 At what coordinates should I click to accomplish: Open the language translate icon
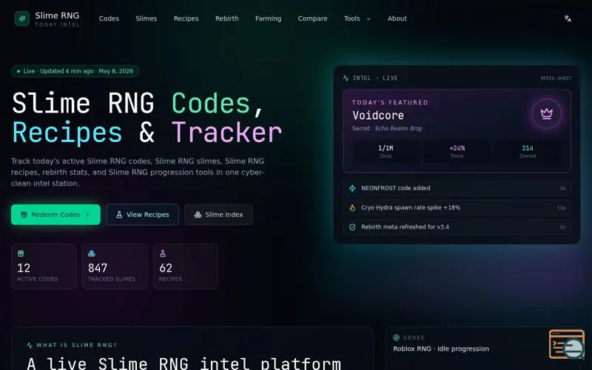click(568, 18)
